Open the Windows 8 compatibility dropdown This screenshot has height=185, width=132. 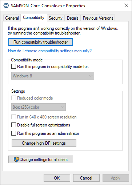point(53,76)
